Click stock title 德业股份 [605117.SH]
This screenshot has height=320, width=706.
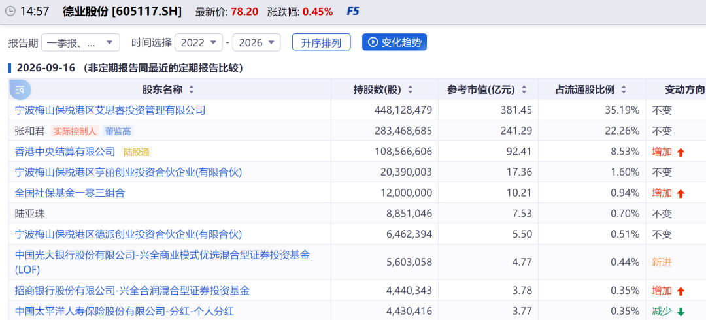(x=122, y=12)
